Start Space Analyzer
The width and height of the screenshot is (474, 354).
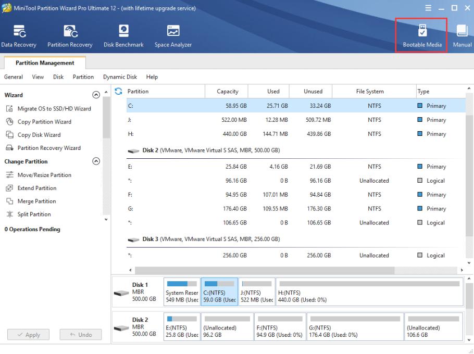click(x=173, y=35)
